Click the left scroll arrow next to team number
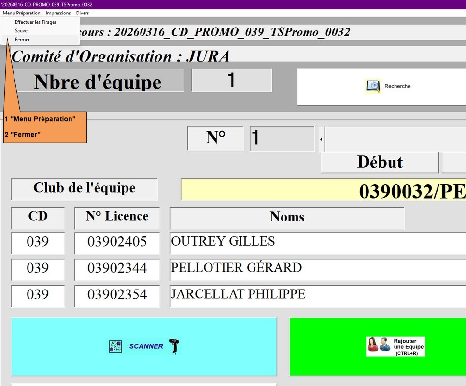Viewport: 466px width, 386px height. (321, 139)
